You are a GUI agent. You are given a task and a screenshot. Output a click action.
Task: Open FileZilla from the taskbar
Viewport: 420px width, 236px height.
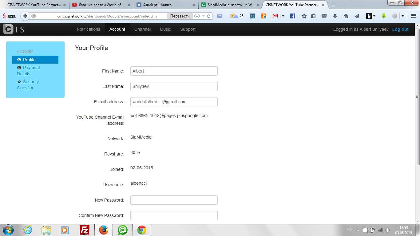coord(84,230)
